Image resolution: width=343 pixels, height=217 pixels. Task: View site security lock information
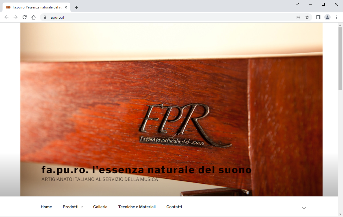45,17
